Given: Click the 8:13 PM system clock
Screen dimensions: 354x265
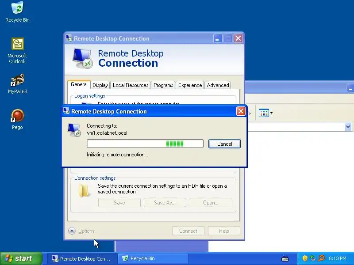Looking at the screenshot, I should [x=338, y=258].
